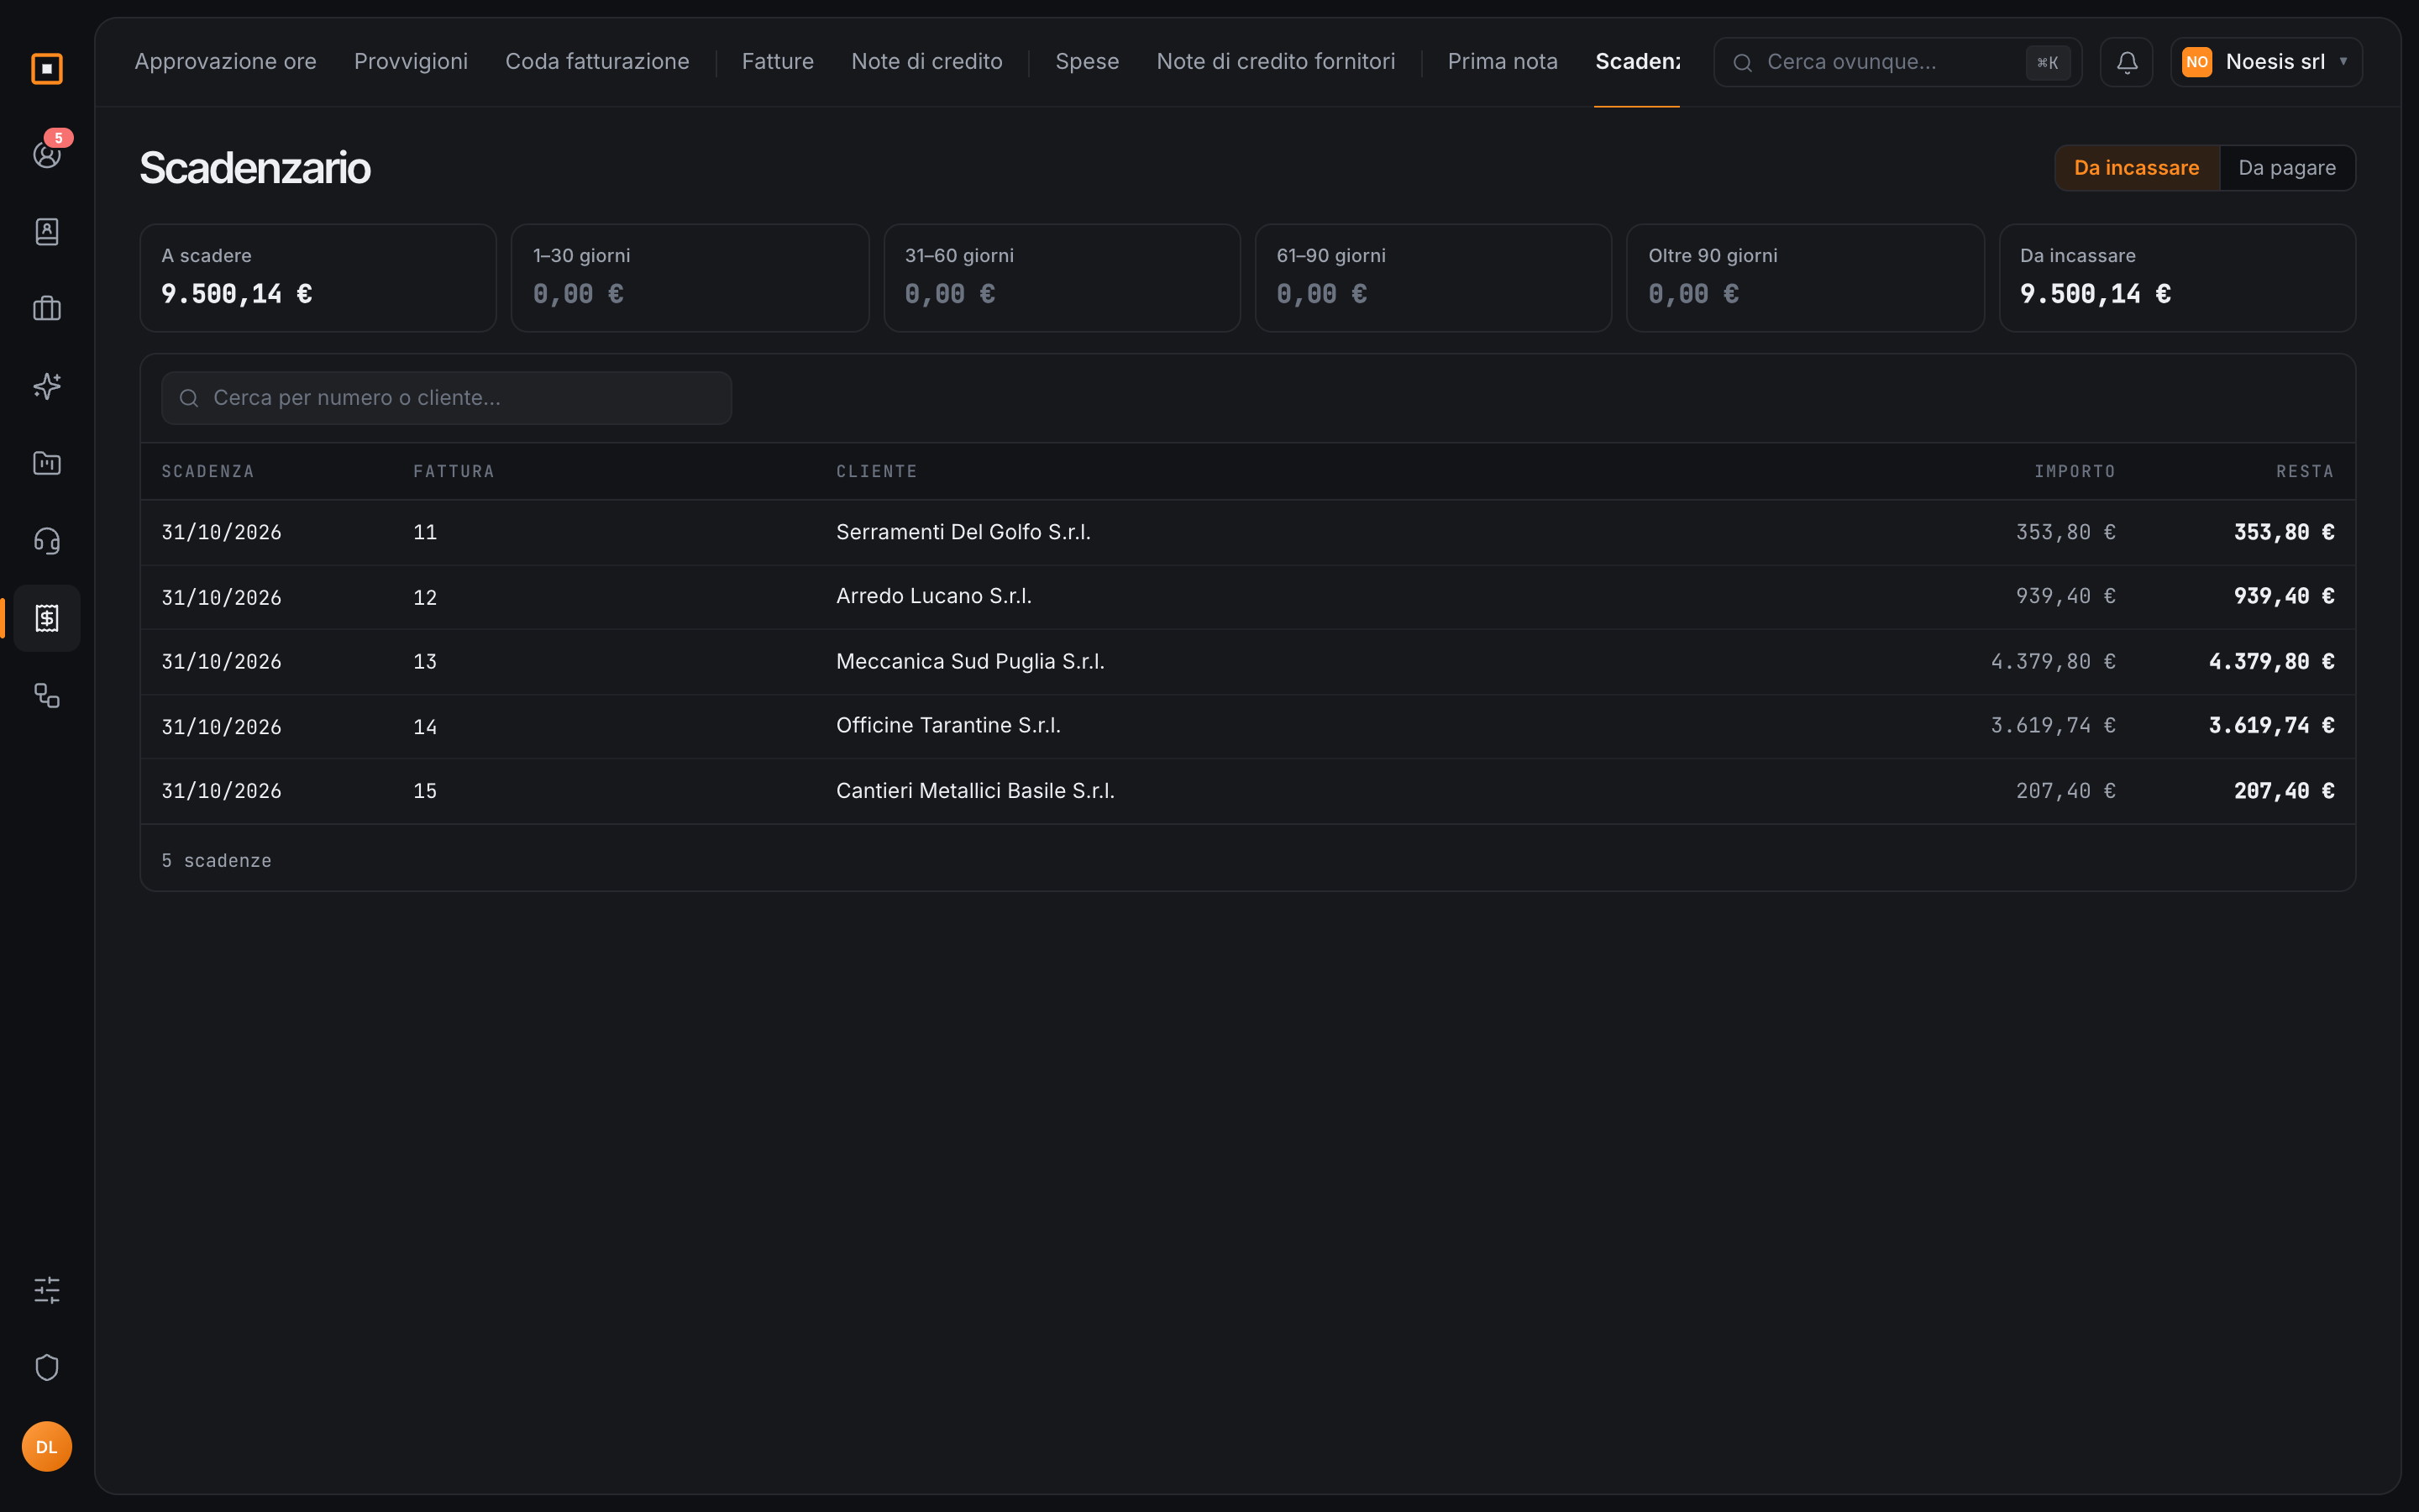This screenshot has width=2419, height=1512.
Task: Click the magnifier icon in table search
Action: pos(189,398)
